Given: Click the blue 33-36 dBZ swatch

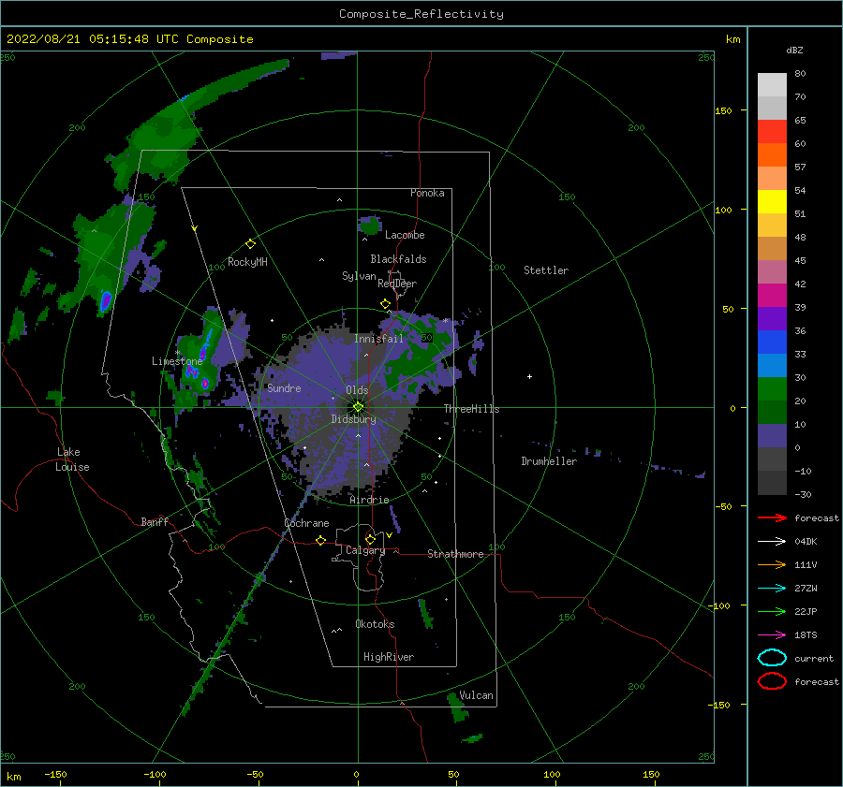Looking at the screenshot, I should (772, 342).
